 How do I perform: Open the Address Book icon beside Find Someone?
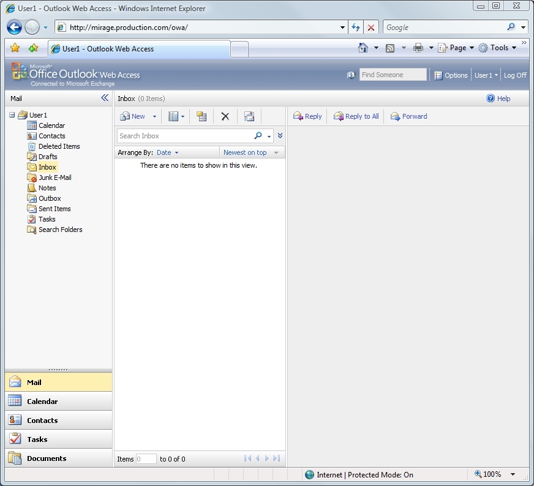[x=351, y=75]
